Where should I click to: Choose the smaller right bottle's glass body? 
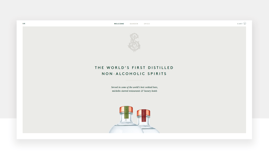click(150, 129)
